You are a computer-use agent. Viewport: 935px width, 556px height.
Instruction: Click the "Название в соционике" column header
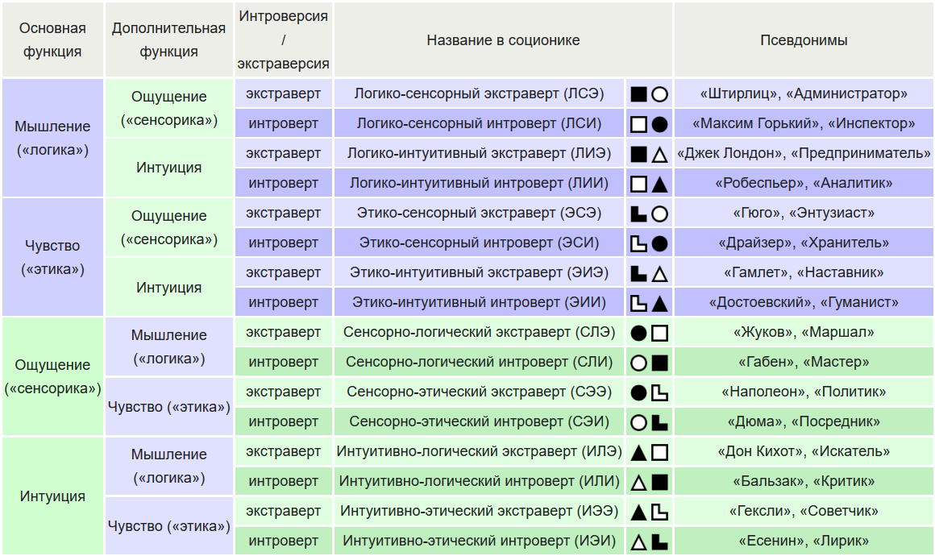pos(503,40)
